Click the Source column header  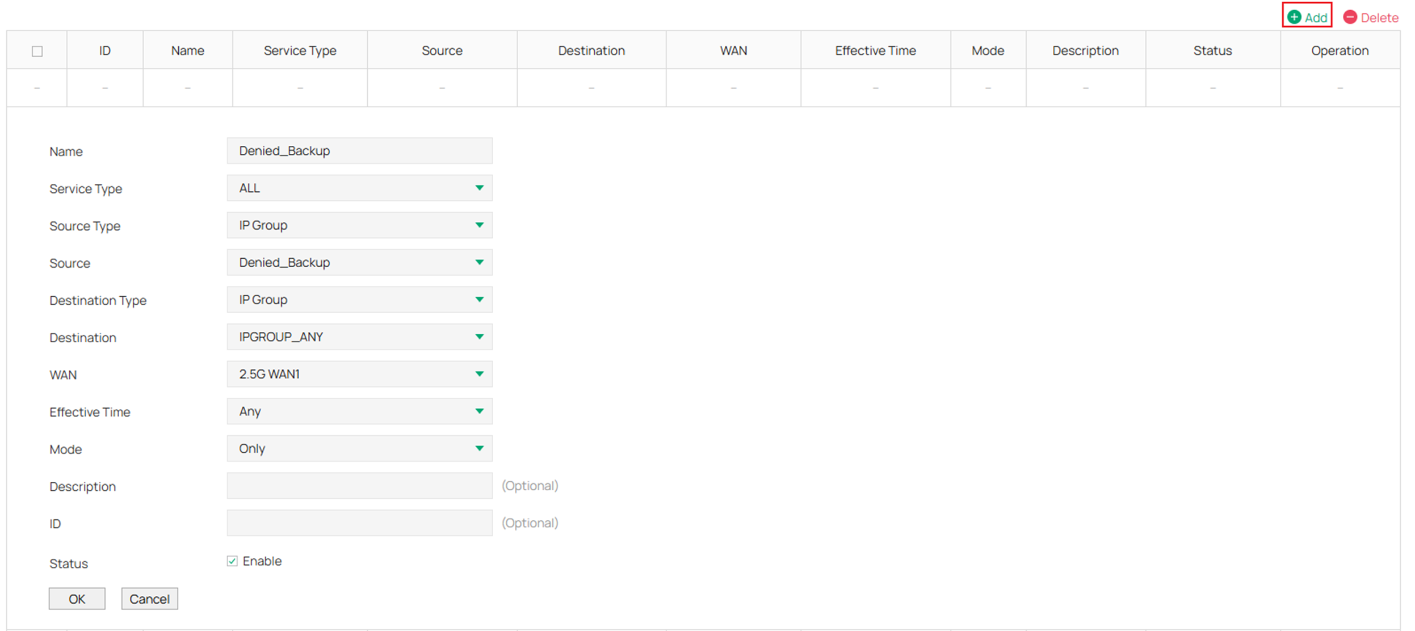(x=442, y=51)
